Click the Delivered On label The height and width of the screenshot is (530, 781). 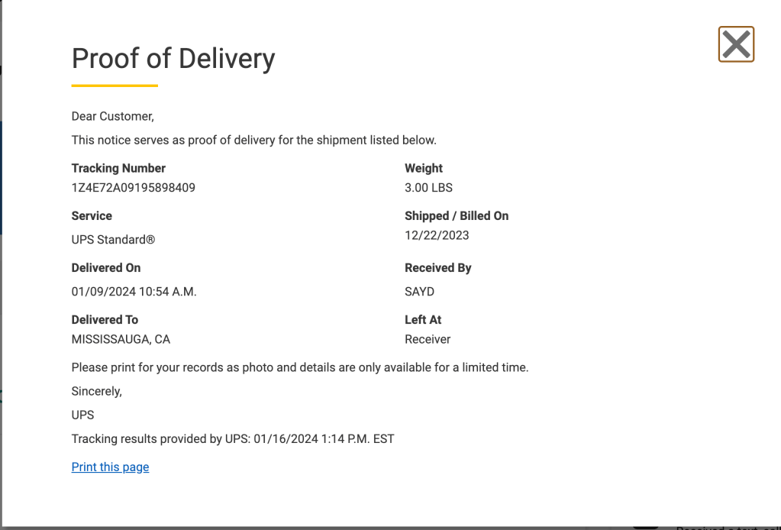[x=106, y=268]
